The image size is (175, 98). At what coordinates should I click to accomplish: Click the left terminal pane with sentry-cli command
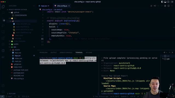(68, 74)
